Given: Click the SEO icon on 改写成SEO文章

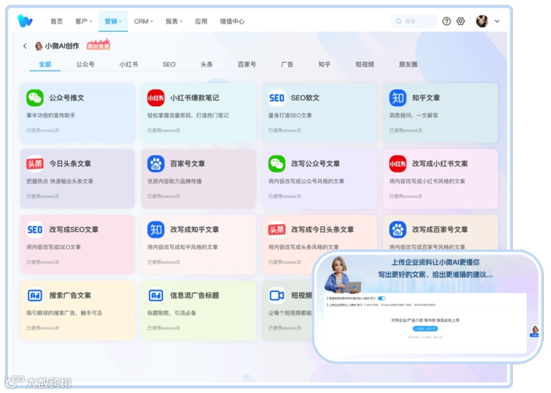Looking at the screenshot, I should pyautogui.click(x=35, y=230).
